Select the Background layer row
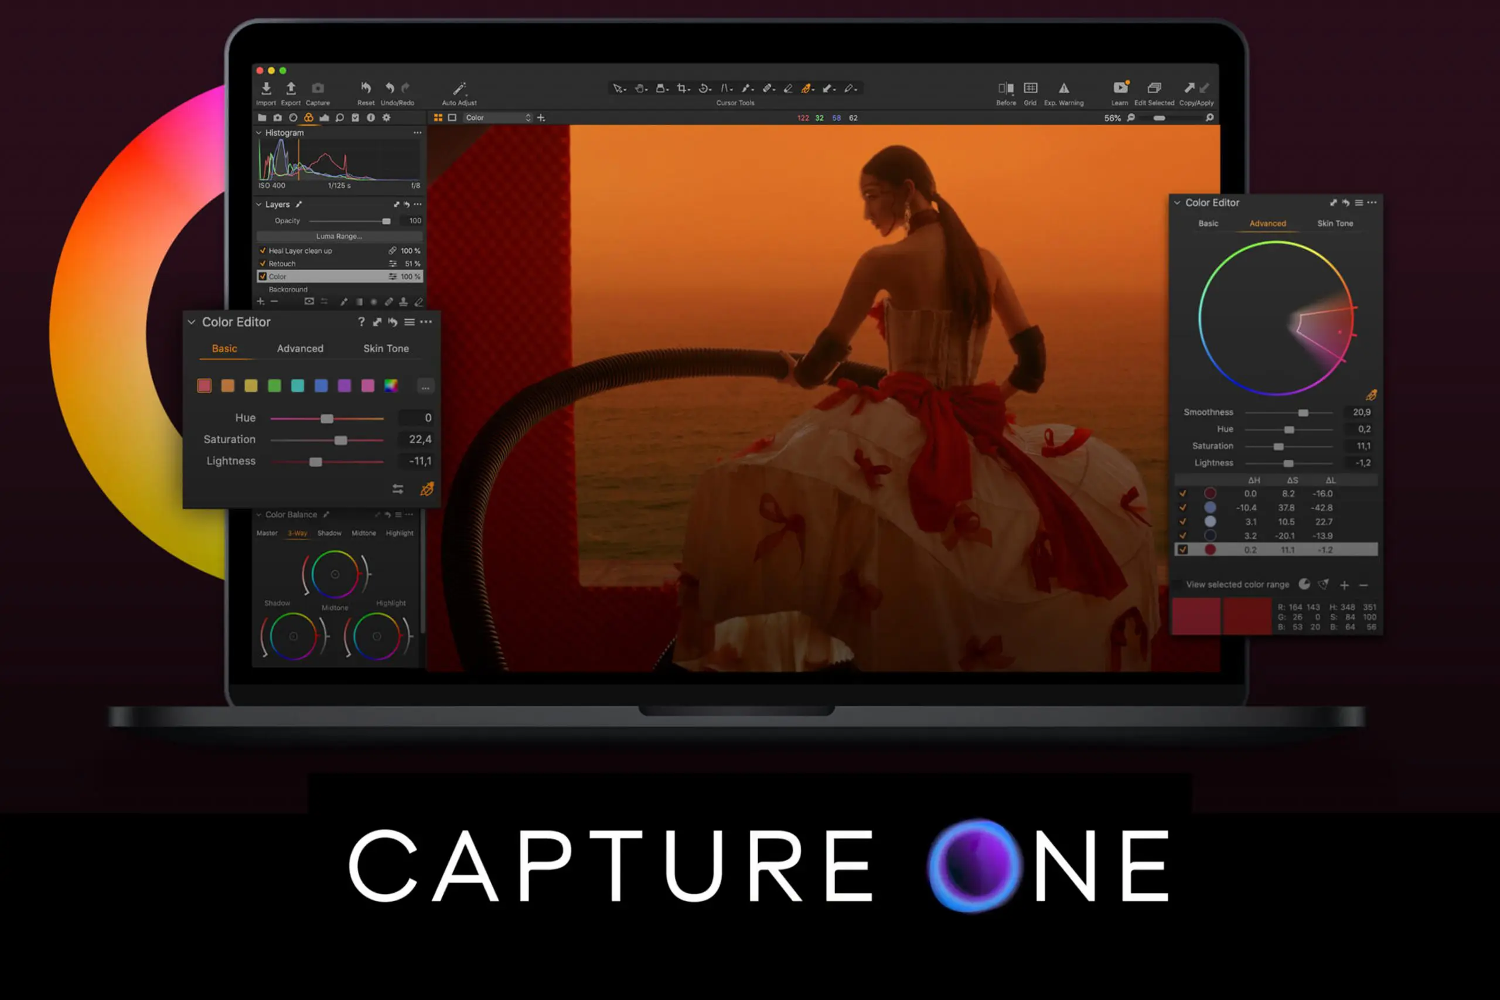 click(339, 289)
